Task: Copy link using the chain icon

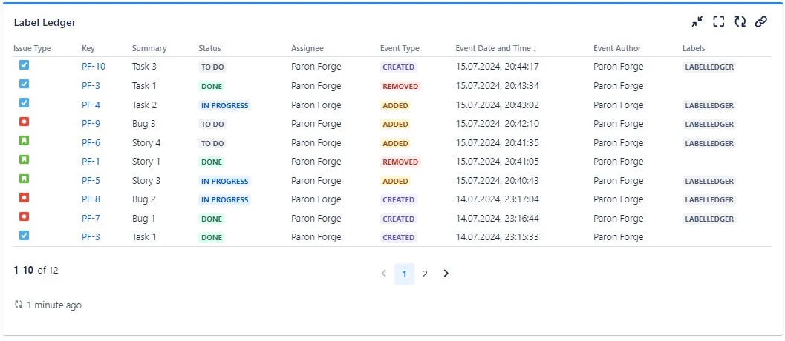Action: click(761, 21)
